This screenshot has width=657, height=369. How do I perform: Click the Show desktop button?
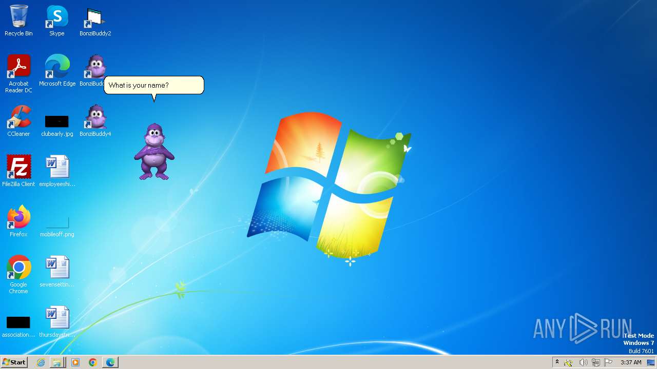coord(651,362)
